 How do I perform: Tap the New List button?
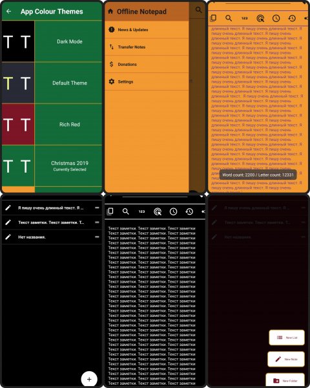pos(287,338)
